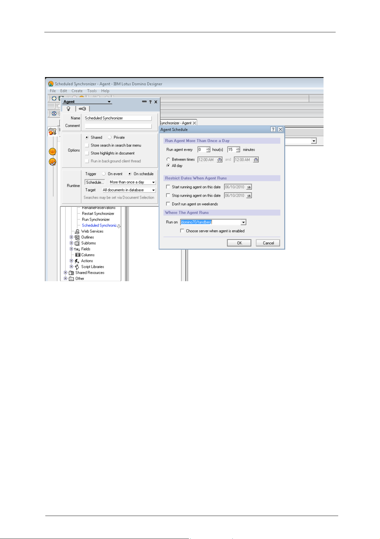The image size is (380, 539).
Task: Click the Columns icon in design tree
Action: 78,255
